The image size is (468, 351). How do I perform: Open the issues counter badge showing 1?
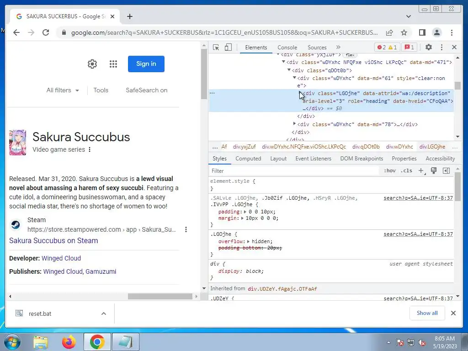pyautogui.click(x=409, y=47)
